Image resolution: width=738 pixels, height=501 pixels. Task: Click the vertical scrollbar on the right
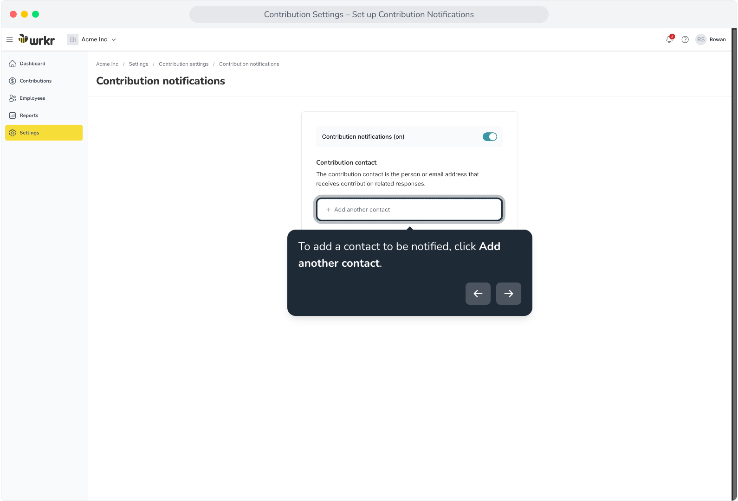[734, 264]
